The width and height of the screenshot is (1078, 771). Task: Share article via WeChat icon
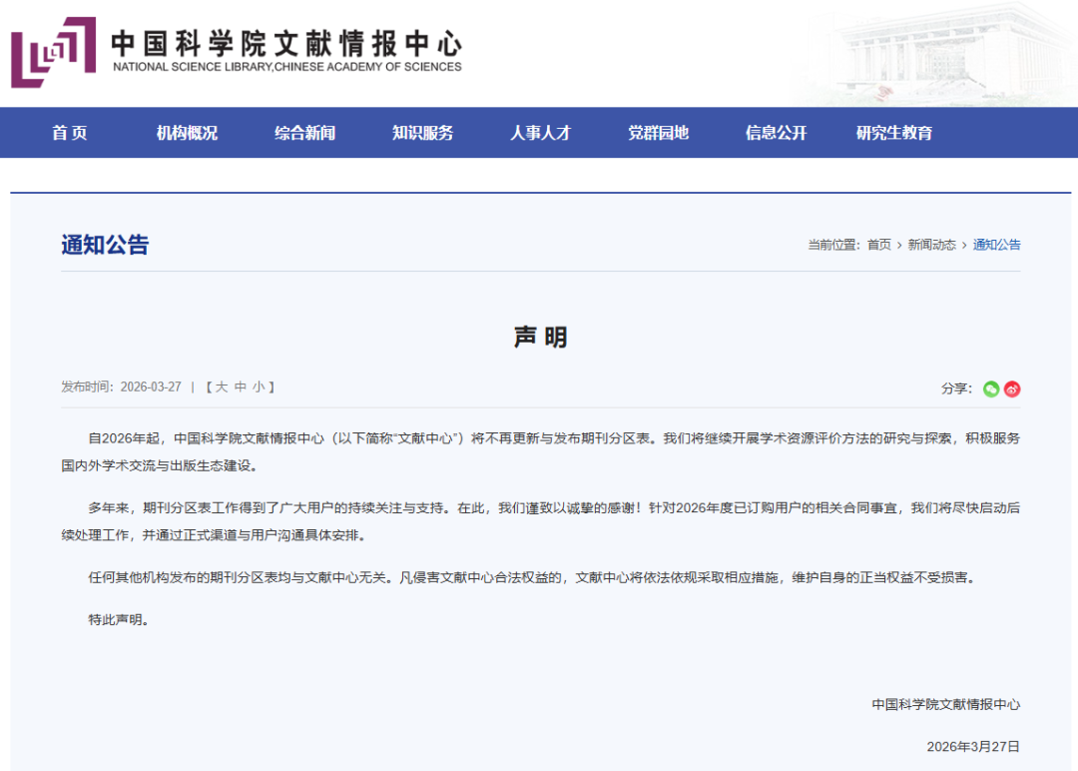[x=991, y=388]
